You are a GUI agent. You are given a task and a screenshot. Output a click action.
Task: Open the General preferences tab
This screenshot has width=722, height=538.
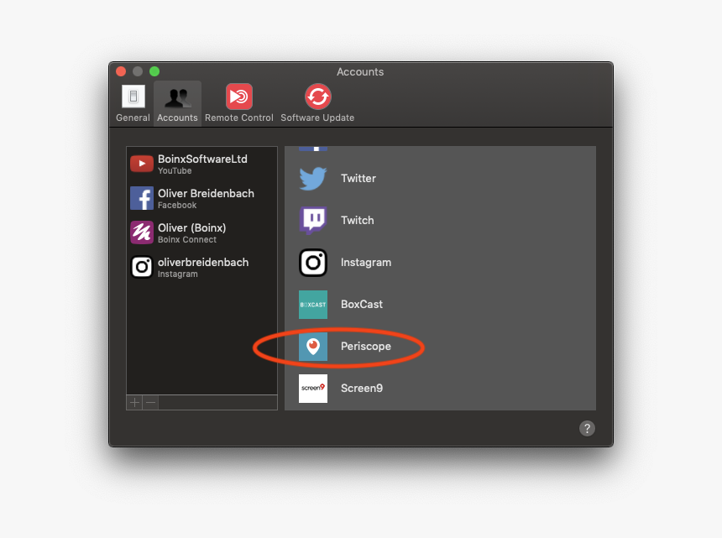click(133, 103)
